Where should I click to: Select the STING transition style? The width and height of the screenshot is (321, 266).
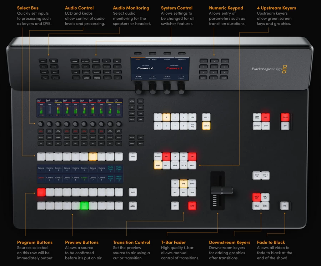(x=192, y=184)
